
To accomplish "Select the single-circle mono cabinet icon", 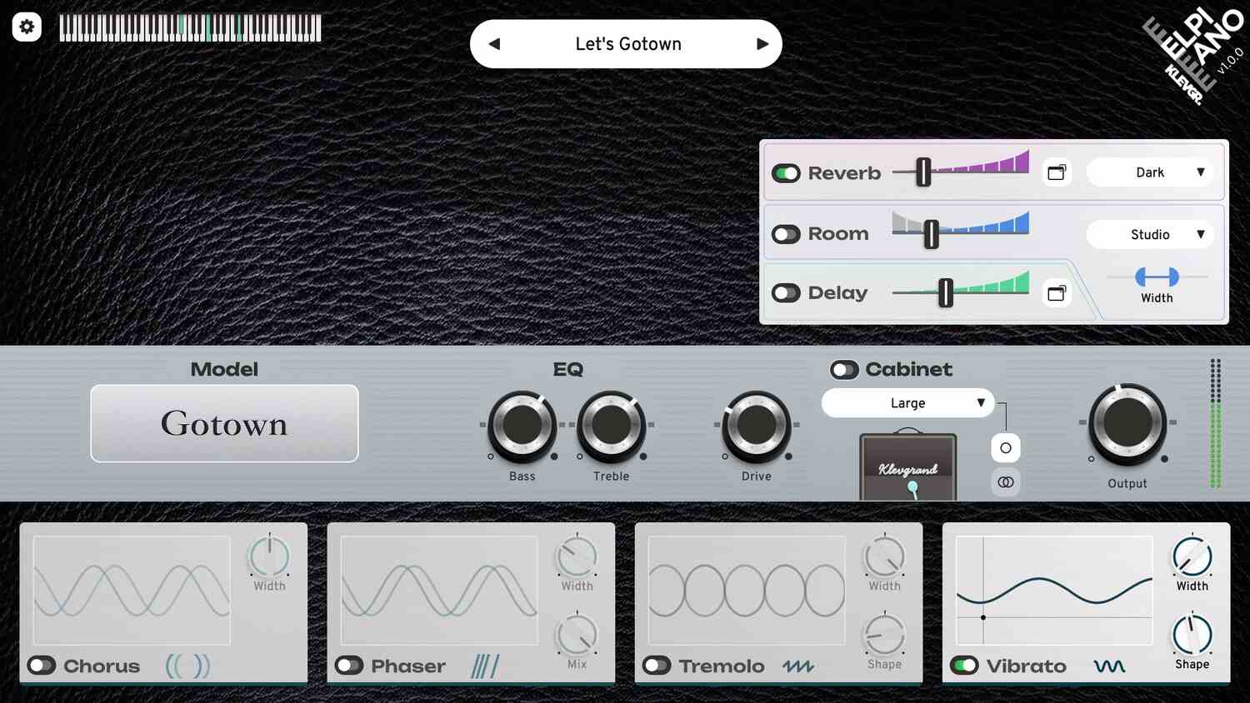I will coord(1006,448).
